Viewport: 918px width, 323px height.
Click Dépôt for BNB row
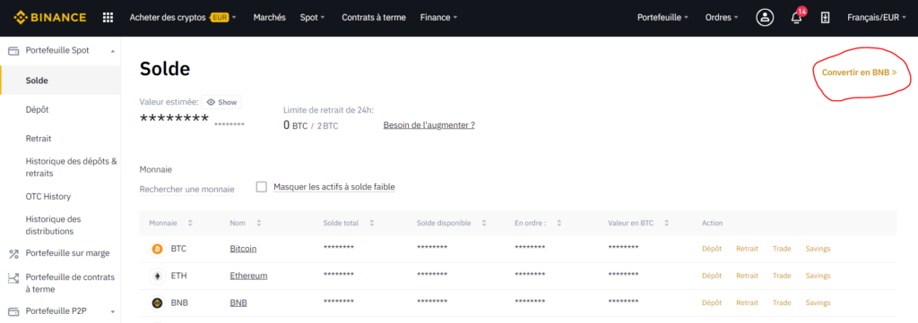coord(712,303)
